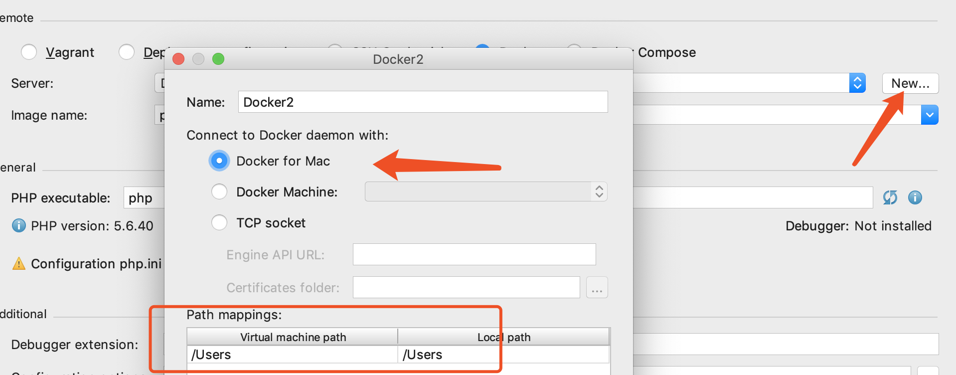Edit the Name field containing Docker2

point(423,102)
